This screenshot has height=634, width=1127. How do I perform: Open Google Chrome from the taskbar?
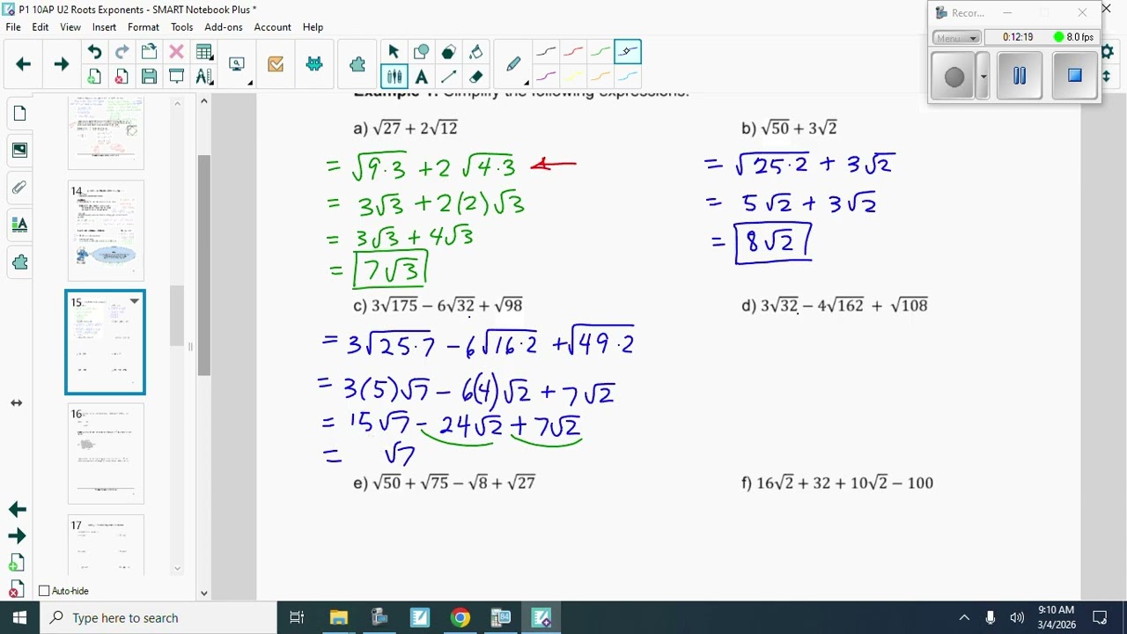point(460,618)
